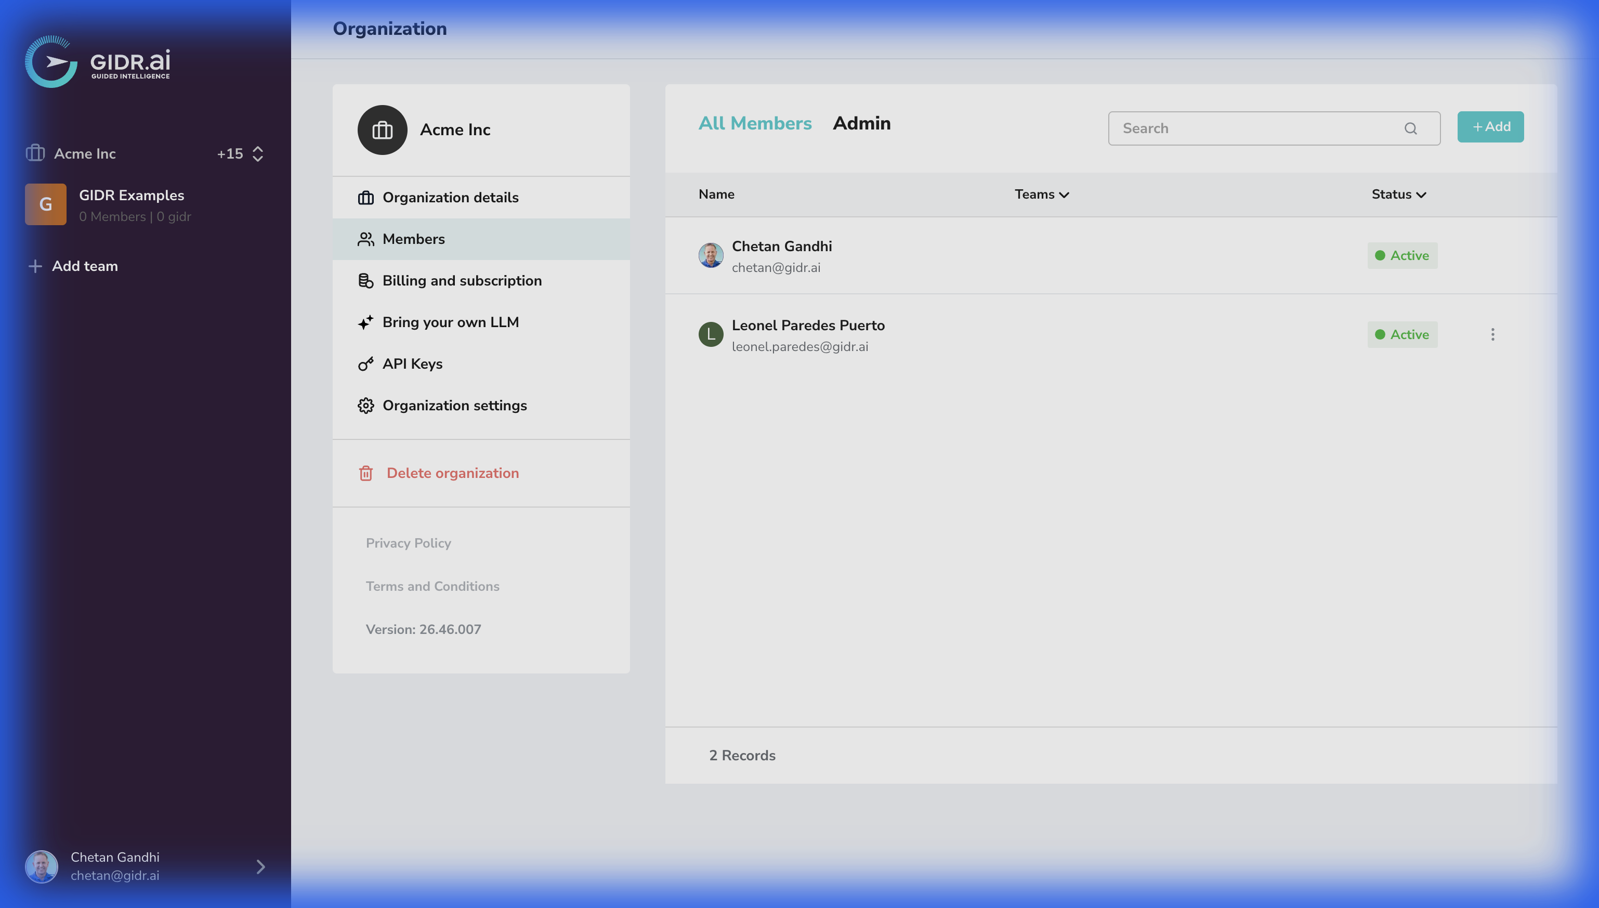Screen dimensions: 1599x908
Task: Open Billing and subscription via its icon
Action: 366,280
